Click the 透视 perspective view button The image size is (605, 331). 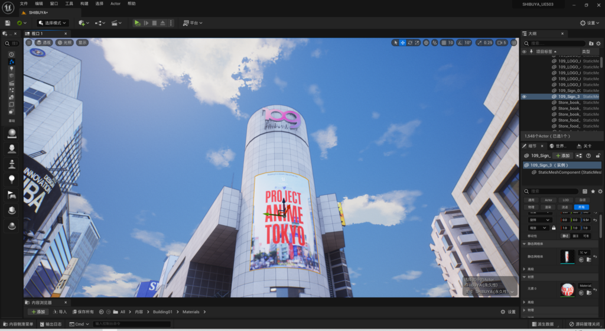tap(44, 43)
